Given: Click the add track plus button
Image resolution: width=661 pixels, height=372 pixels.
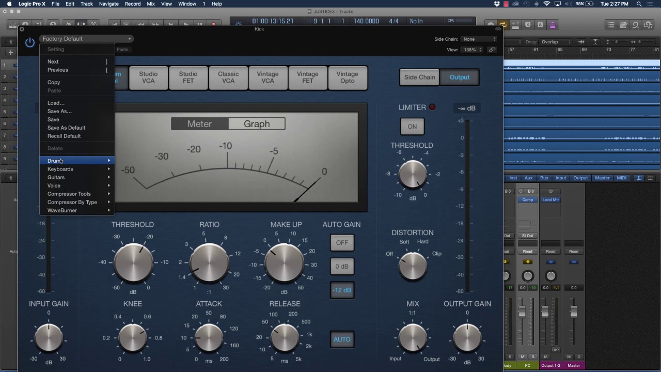Looking at the screenshot, I should click(10, 52).
